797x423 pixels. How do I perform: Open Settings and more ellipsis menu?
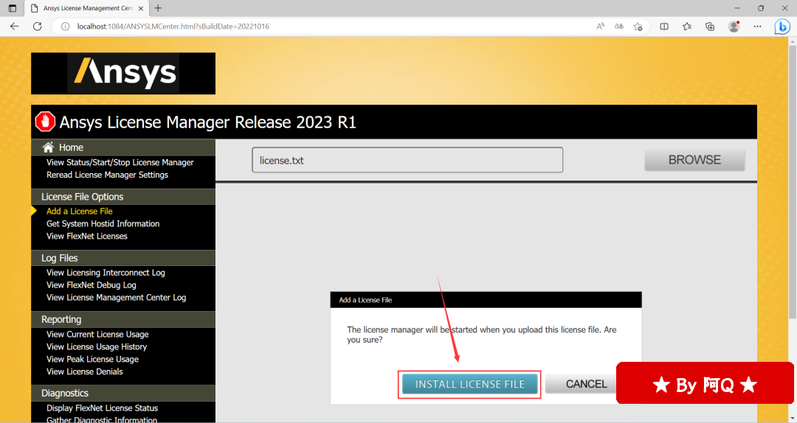[757, 27]
